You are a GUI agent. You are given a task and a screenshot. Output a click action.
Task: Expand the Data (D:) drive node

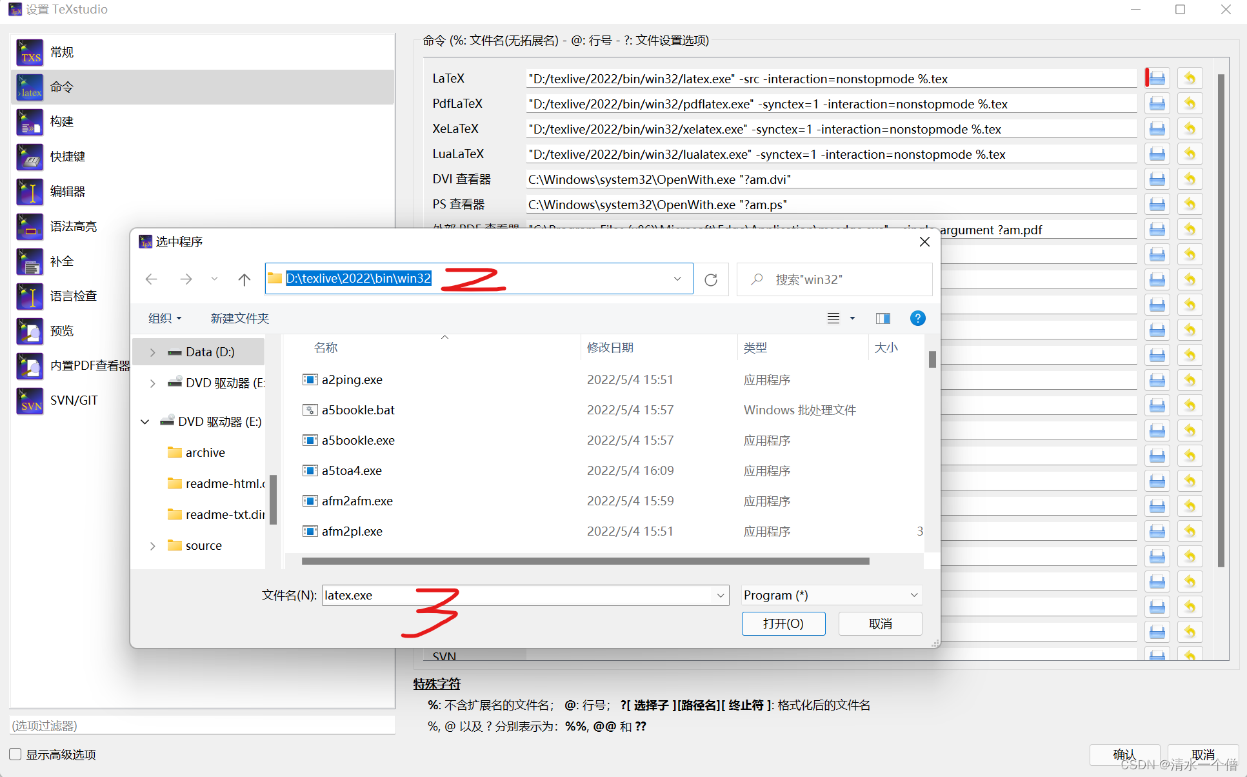152,352
